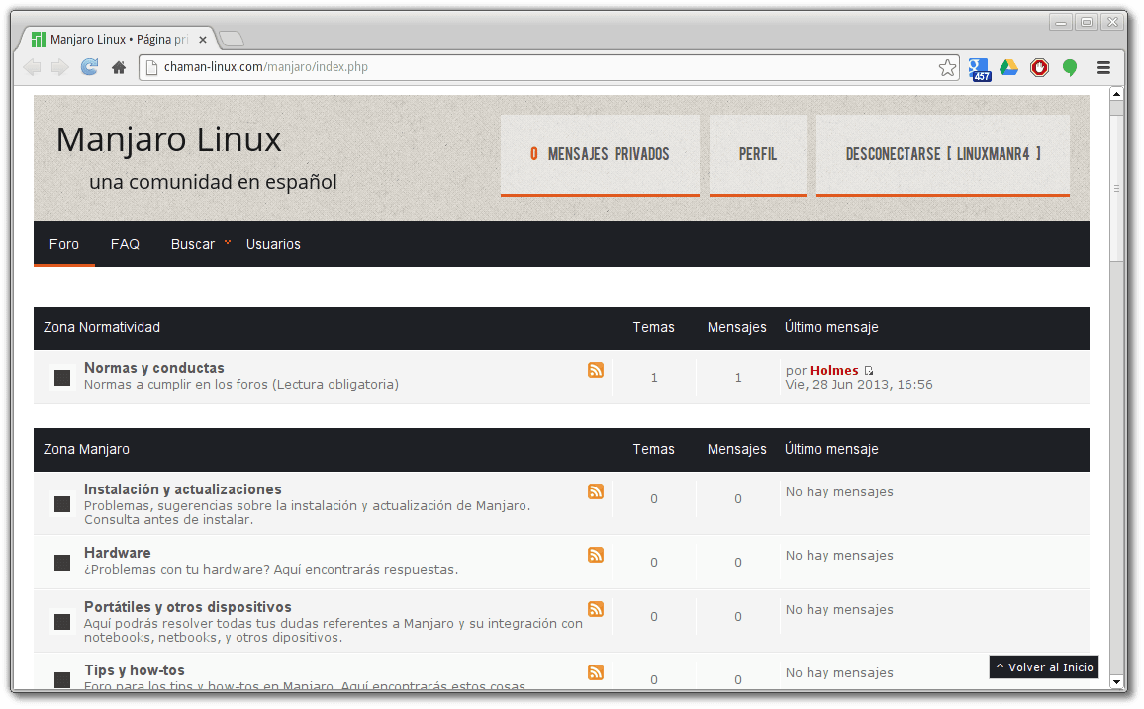Click the back navigation arrow
Image resolution: width=1144 pixels, height=709 pixels.
31,67
